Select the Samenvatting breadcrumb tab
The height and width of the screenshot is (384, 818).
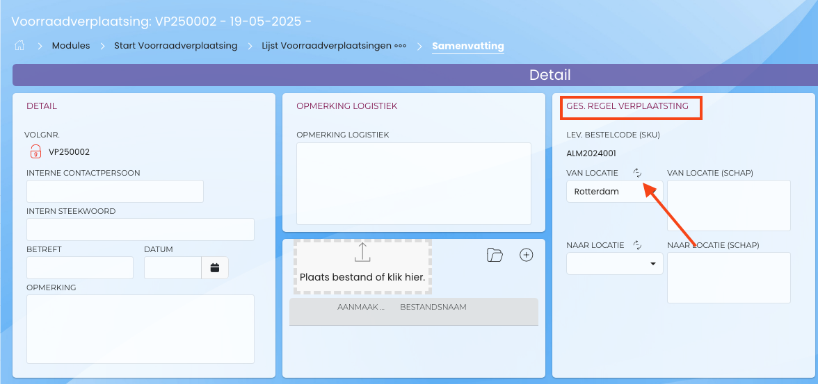tap(468, 46)
